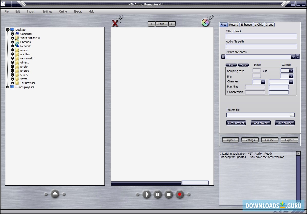The height and width of the screenshot is (214, 307).
Task: Click the Picture file paths spinner arrows
Action: [x=298, y=57]
